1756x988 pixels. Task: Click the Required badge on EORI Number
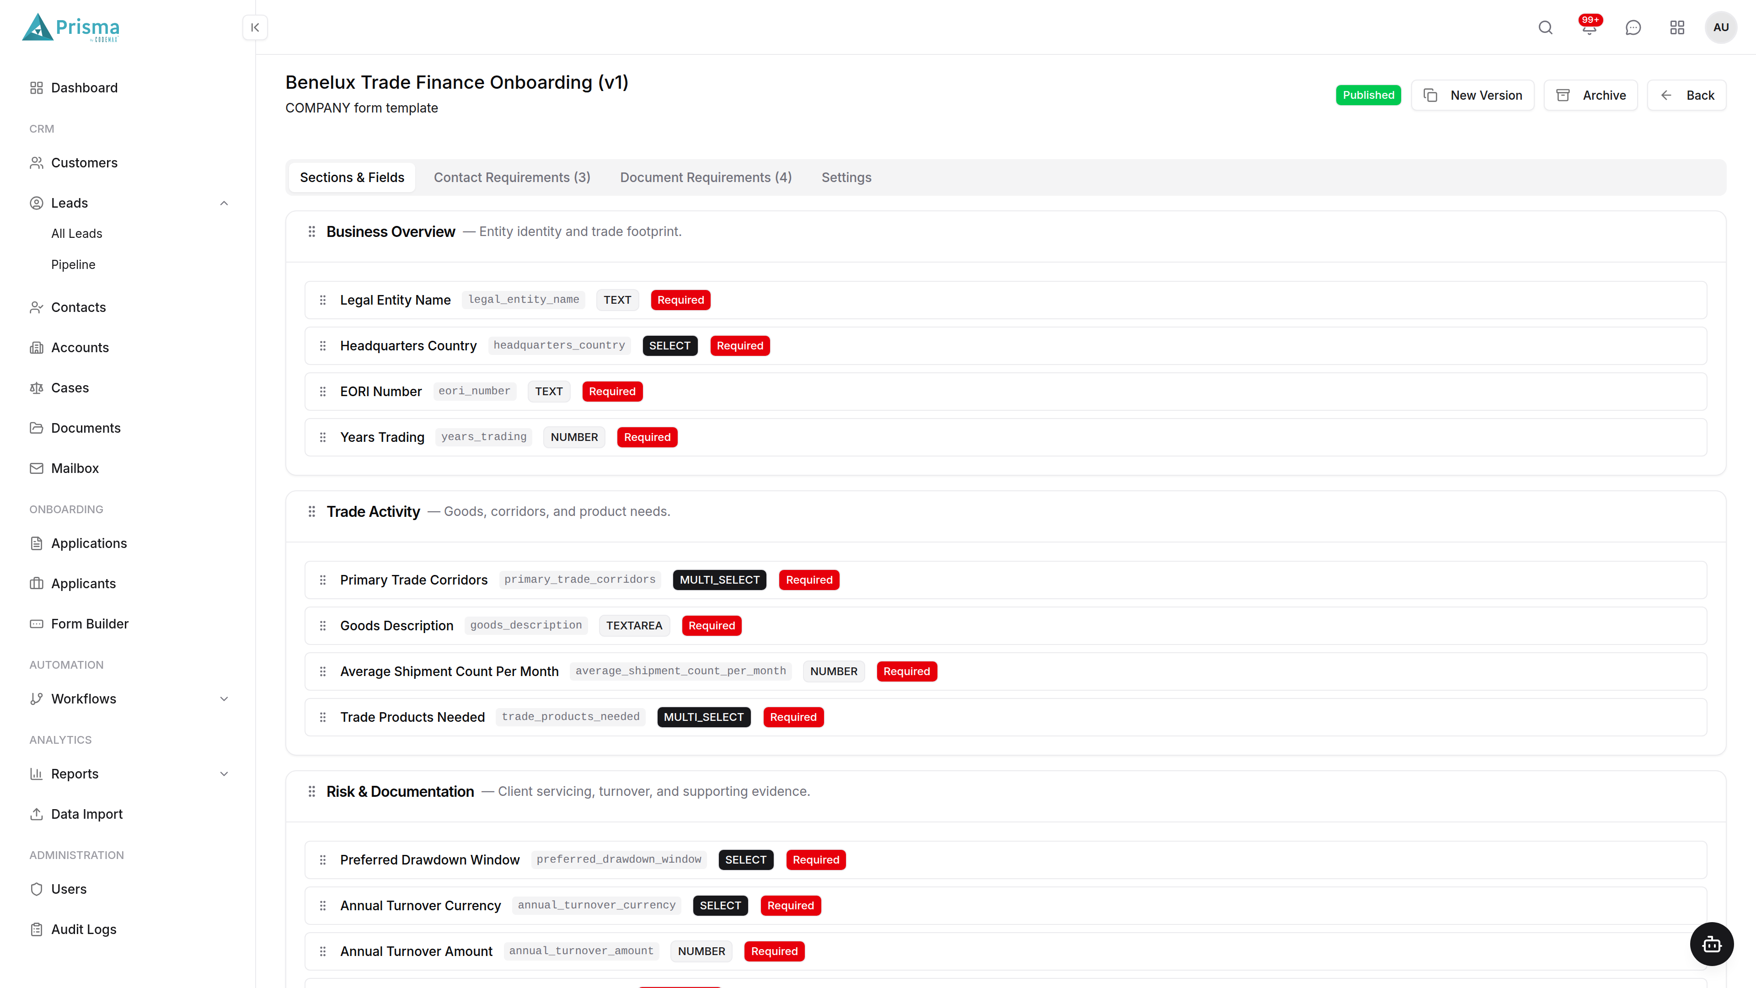pyautogui.click(x=612, y=392)
